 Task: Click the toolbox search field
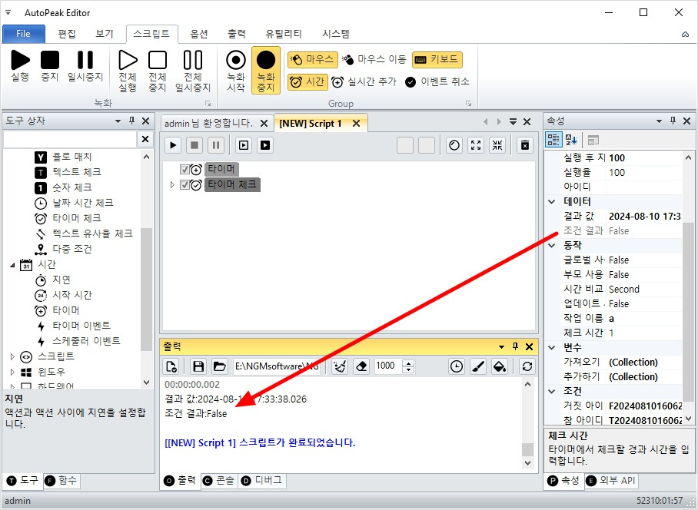click(x=70, y=139)
